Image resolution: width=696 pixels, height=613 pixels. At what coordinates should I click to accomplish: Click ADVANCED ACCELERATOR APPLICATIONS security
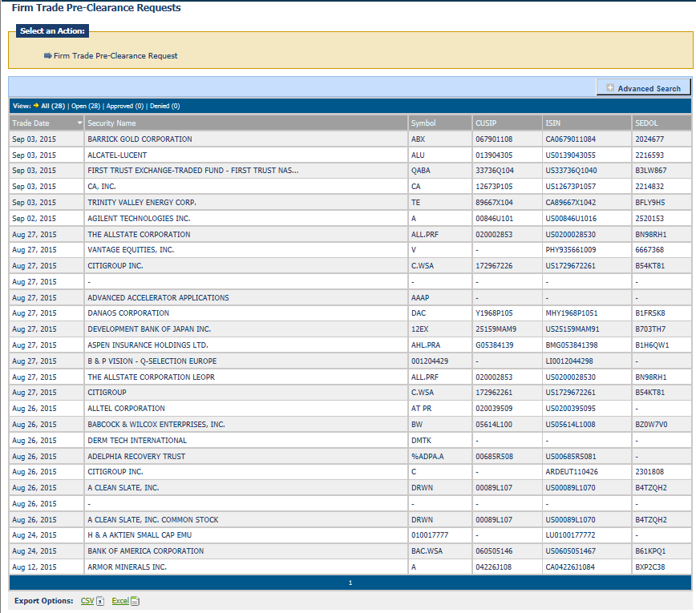[158, 297]
